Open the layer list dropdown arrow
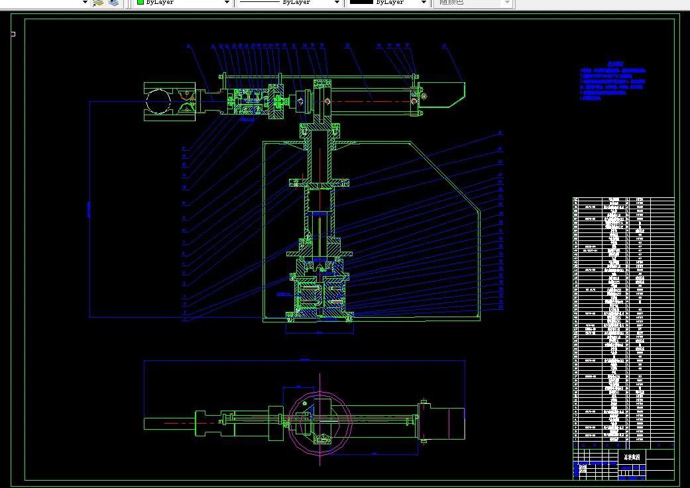 tap(85, 3)
